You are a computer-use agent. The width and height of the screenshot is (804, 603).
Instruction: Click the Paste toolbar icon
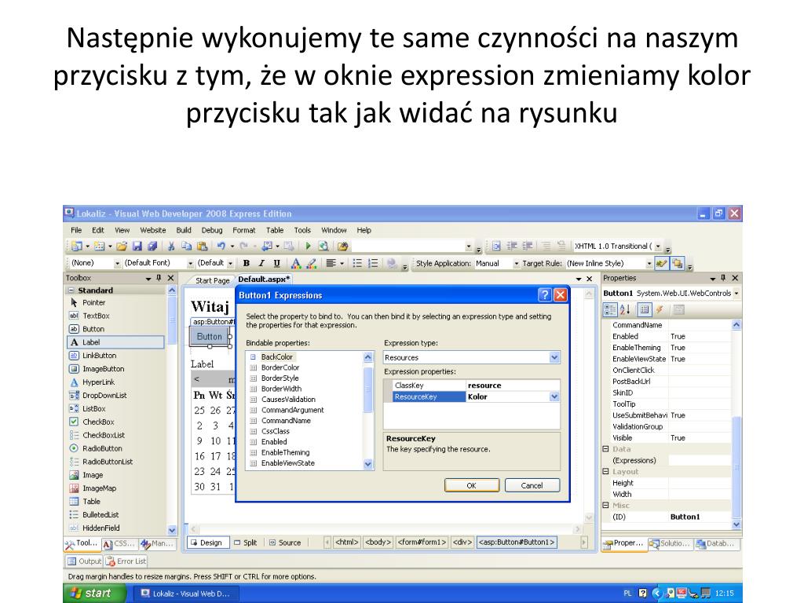click(x=202, y=246)
